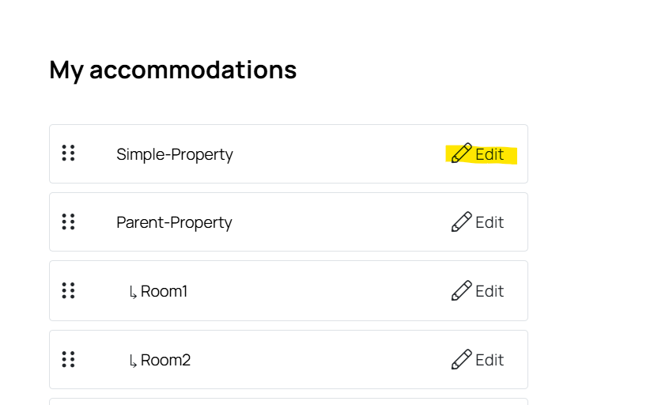Screen dimensions: 654x405
Task: Grab the drag handle for Simple-Property
Action: [68, 153]
